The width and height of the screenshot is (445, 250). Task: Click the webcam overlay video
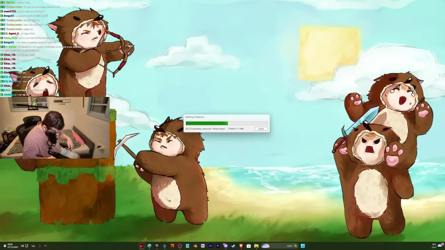pos(55,128)
